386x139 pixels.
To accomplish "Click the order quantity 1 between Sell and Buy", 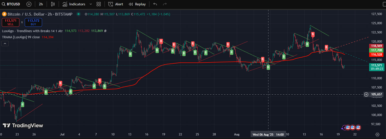I will click(x=22, y=22).
